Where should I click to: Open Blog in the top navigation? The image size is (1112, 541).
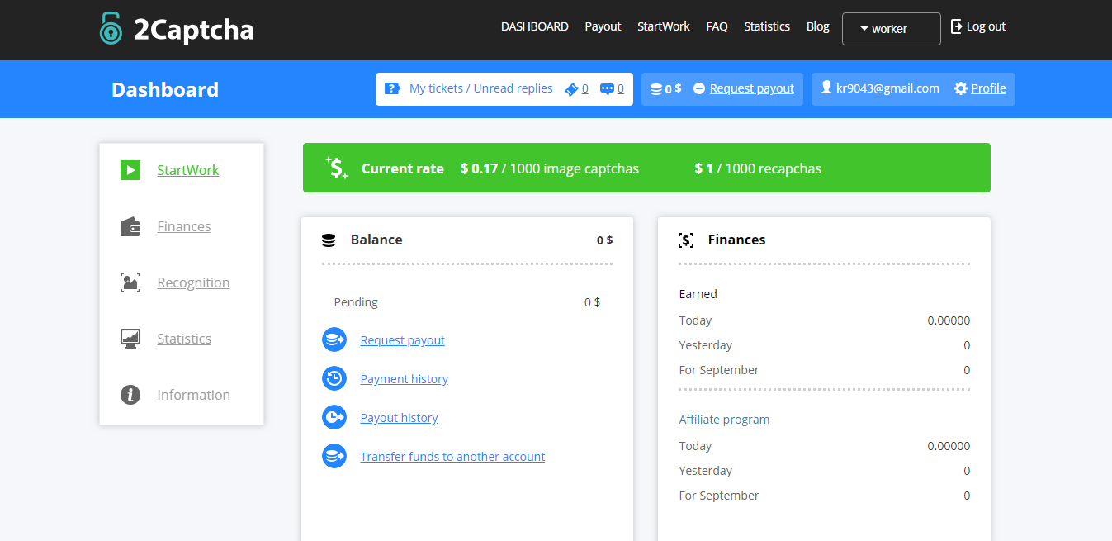(818, 26)
